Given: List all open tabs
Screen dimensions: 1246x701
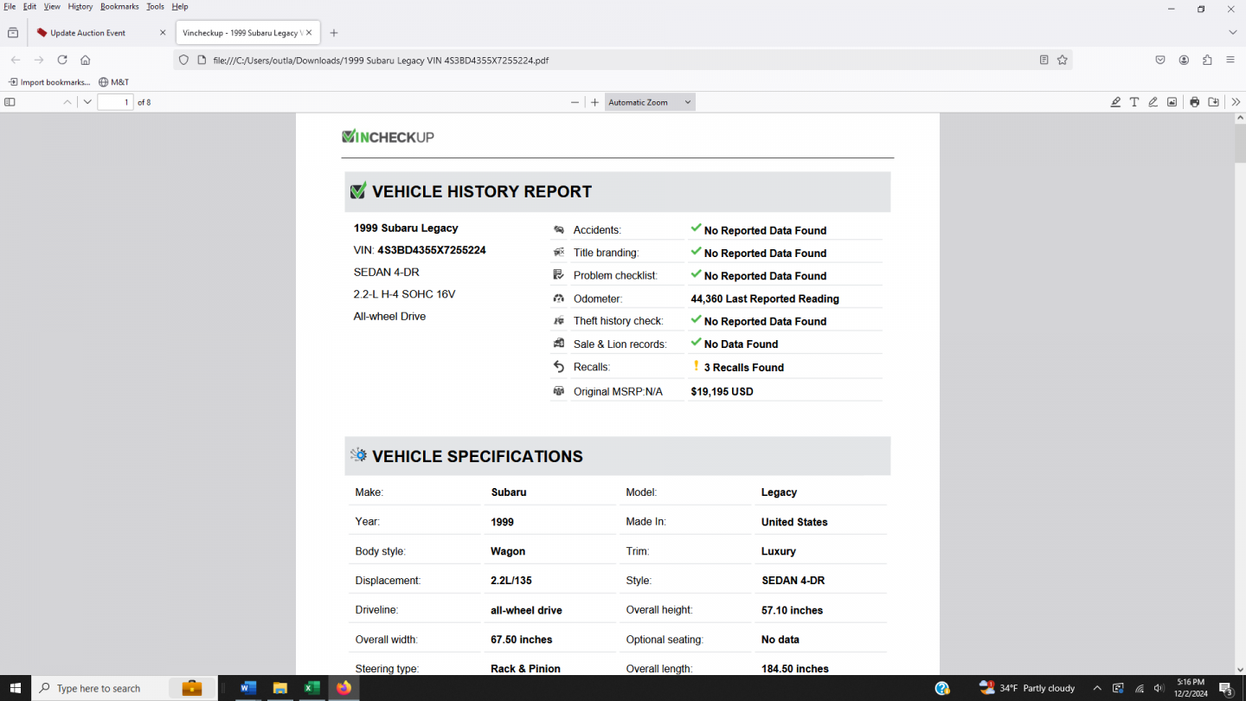Looking at the screenshot, I should (x=1233, y=32).
